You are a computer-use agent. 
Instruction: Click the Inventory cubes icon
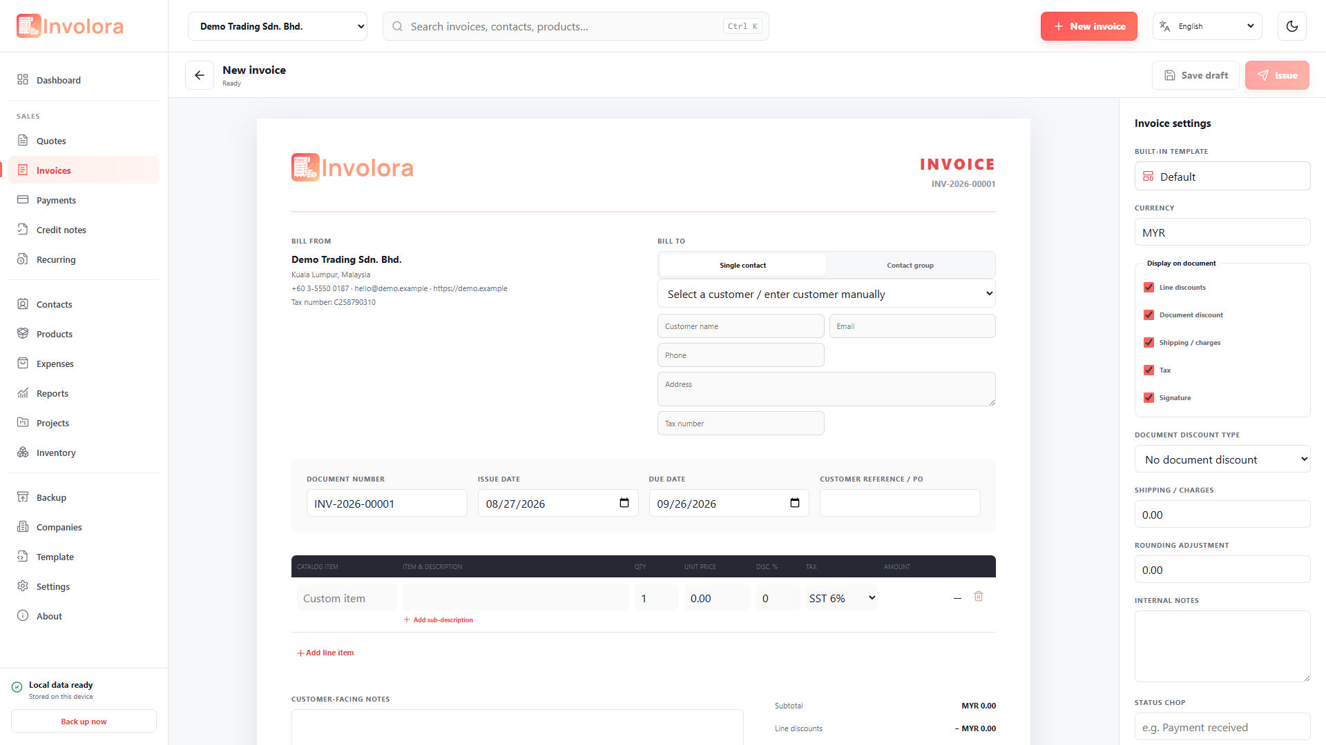pyautogui.click(x=23, y=453)
